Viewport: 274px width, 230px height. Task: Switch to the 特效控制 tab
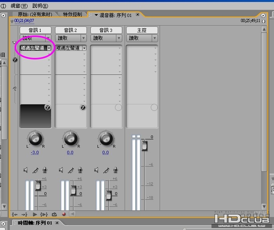click(72, 14)
